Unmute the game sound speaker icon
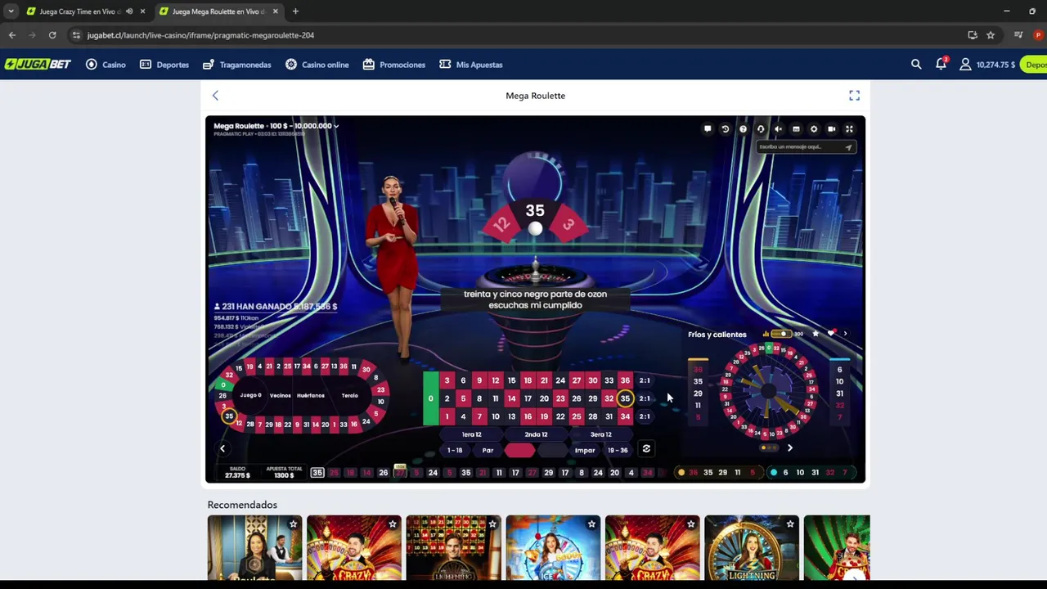The image size is (1047, 589). tap(778, 128)
